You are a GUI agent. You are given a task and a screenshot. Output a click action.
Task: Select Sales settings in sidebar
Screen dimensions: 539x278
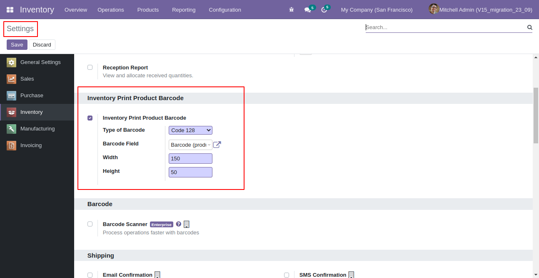[37, 79]
